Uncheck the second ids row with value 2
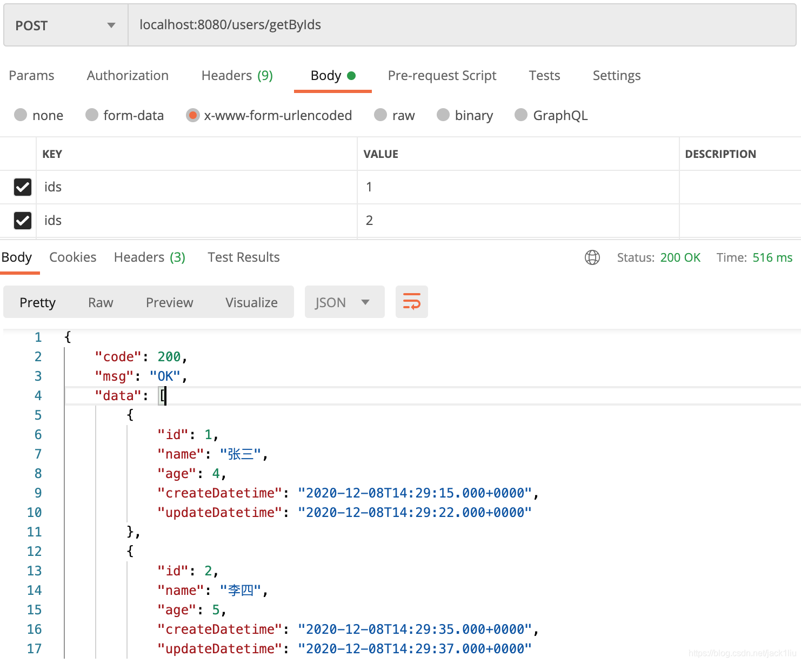The height and width of the screenshot is (663, 801). pyautogui.click(x=23, y=221)
